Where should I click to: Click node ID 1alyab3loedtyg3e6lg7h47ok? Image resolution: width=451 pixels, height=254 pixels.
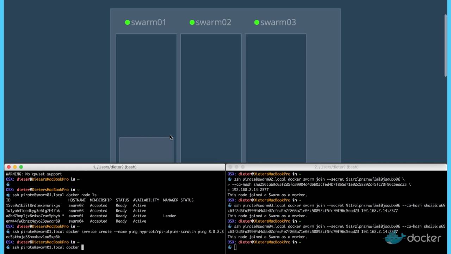click(x=33, y=211)
